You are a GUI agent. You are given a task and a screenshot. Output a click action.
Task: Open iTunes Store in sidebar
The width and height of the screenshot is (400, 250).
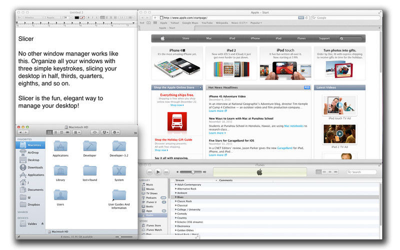pyautogui.click(x=153, y=225)
